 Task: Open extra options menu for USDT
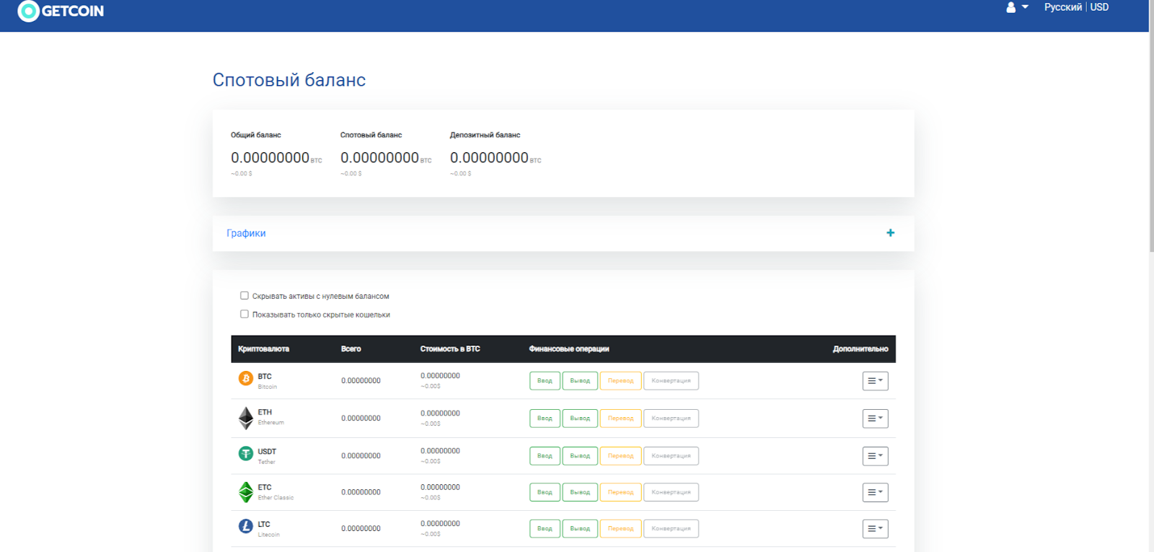(x=876, y=456)
